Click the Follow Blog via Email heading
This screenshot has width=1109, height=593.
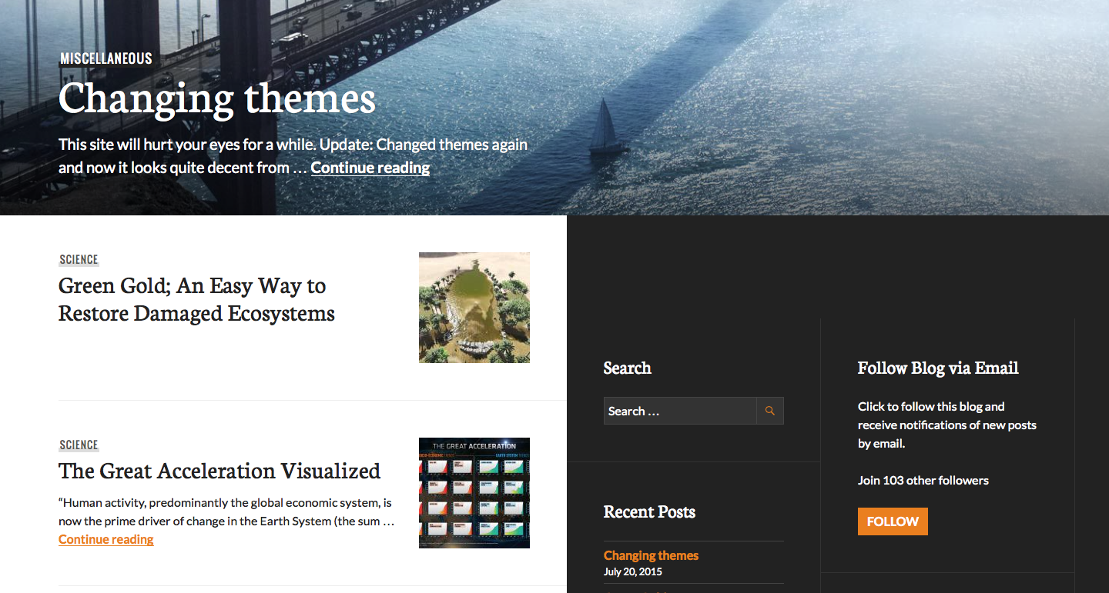click(x=938, y=368)
